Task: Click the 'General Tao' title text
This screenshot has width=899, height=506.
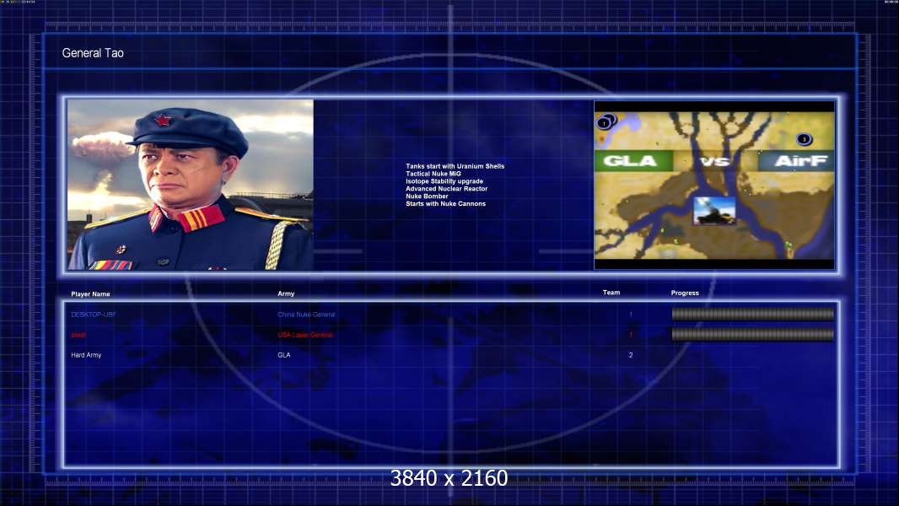Action: click(93, 53)
